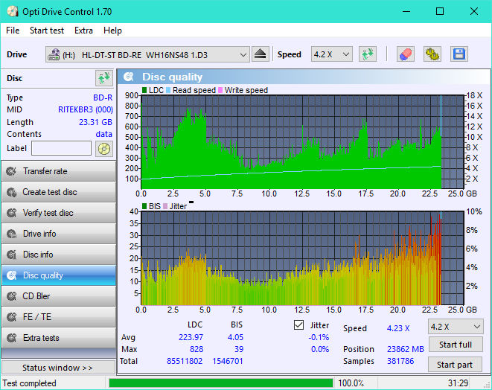Click the green refresh drive speed icon
The image size is (492, 390).
click(x=368, y=54)
